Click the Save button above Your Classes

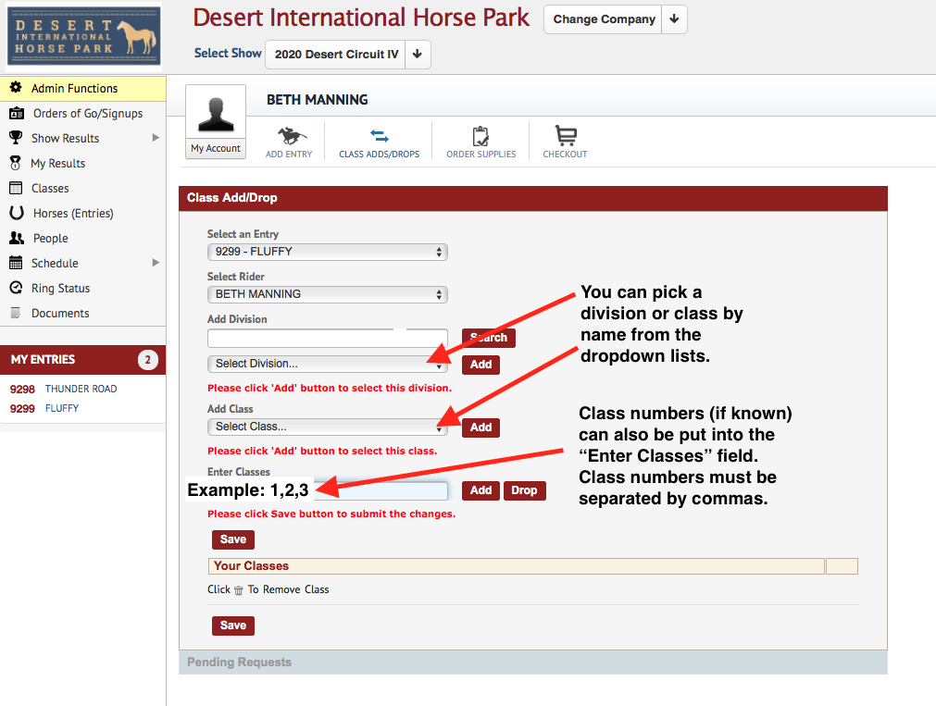[232, 539]
